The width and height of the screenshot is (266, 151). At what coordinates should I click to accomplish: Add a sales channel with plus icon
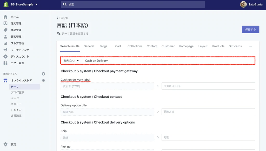pyautogui.click(x=43, y=74)
